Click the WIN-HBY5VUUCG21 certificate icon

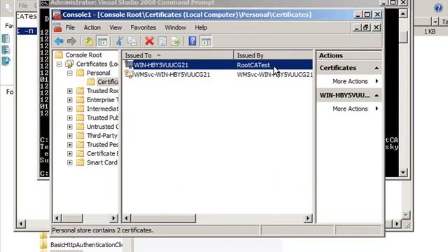pos(129,65)
